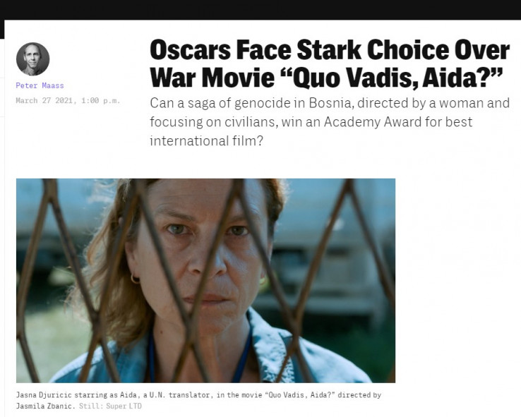Click the black top navigation bar

[260, 10]
